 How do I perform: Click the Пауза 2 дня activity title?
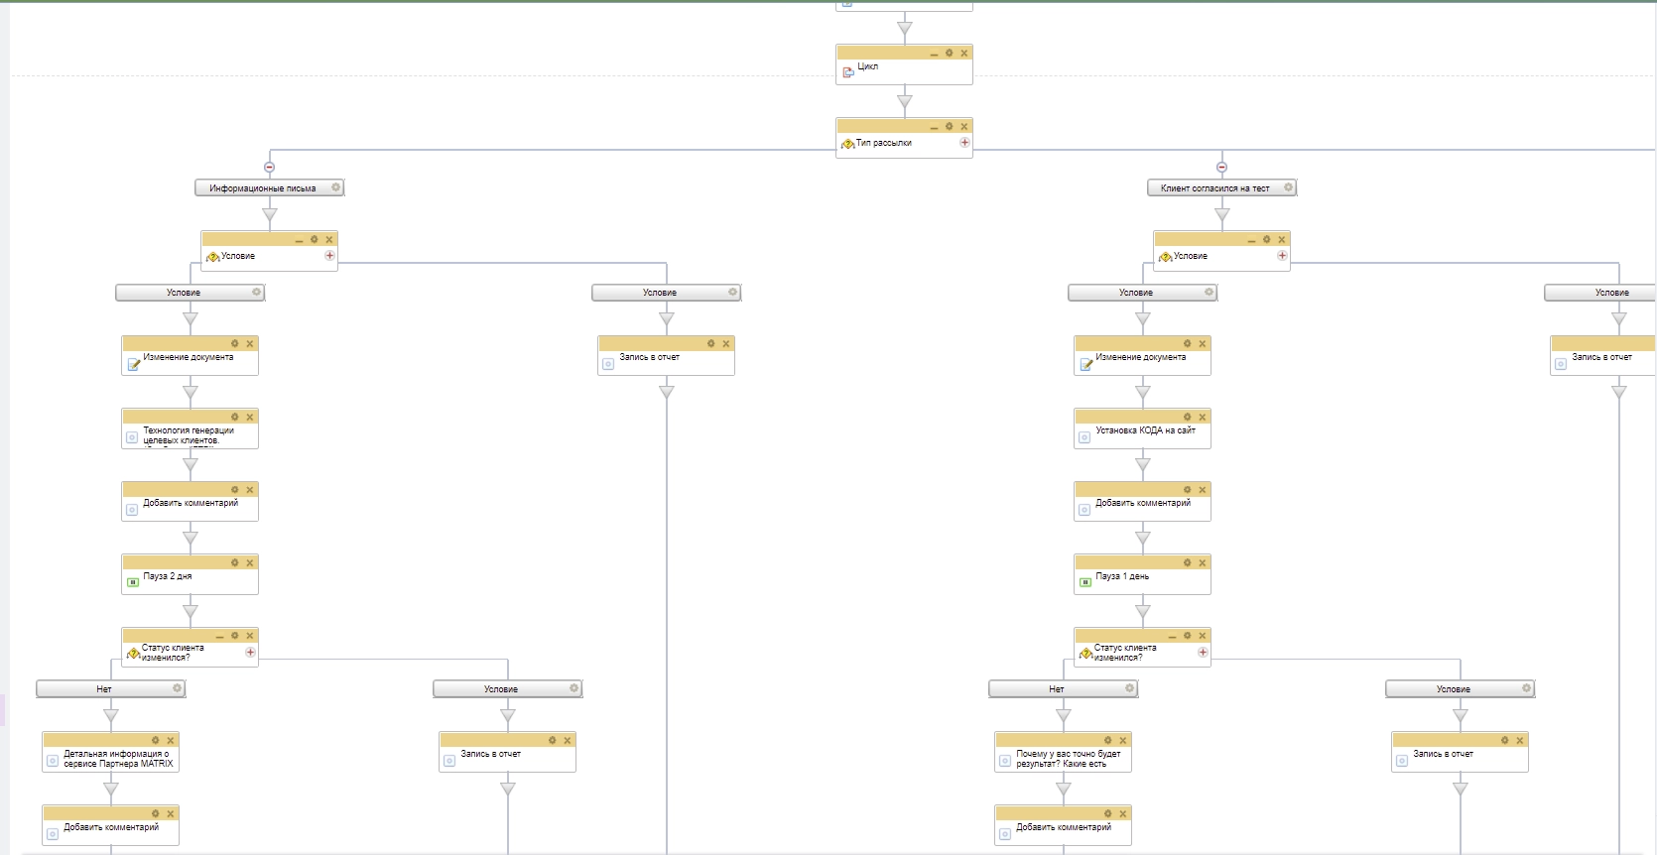tap(168, 576)
